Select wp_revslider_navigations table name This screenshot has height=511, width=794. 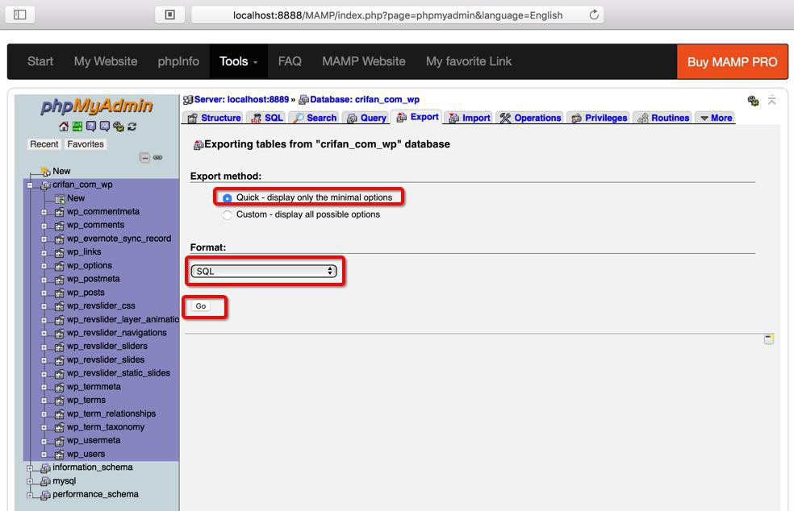(117, 333)
